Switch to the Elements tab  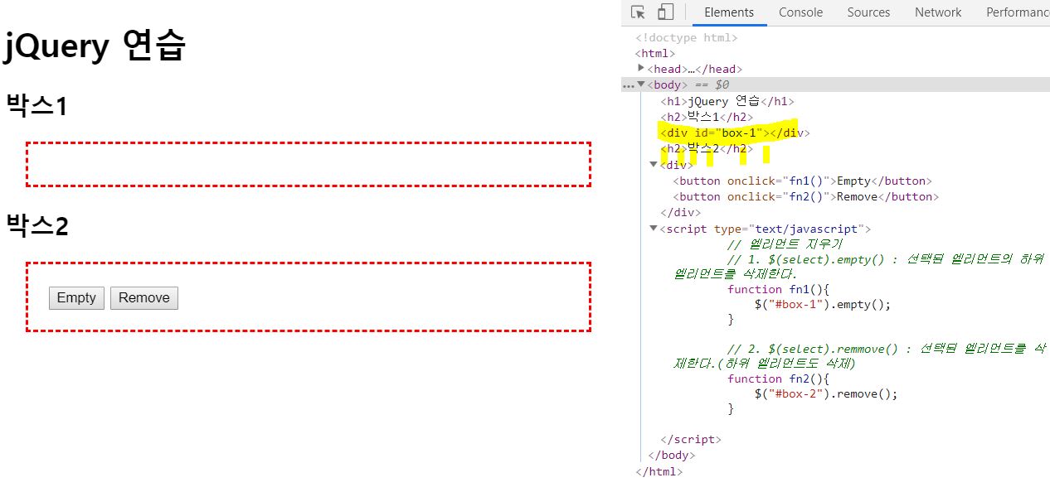click(x=729, y=12)
